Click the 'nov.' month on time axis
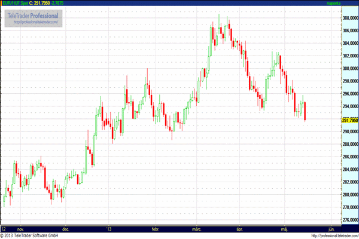Viewport: 359px width, 239px height. coord(20,229)
